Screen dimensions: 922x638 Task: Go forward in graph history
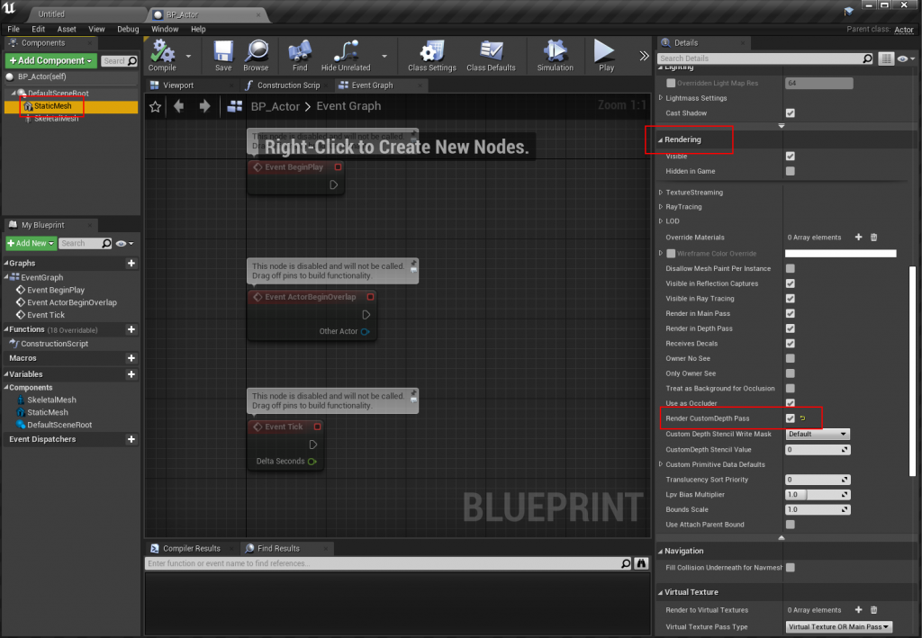(x=204, y=106)
